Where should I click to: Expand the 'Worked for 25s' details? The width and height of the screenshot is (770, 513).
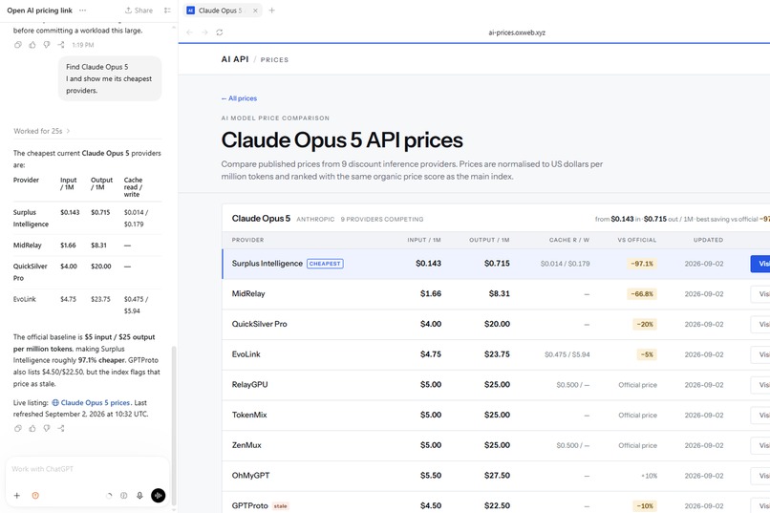tap(42, 131)
